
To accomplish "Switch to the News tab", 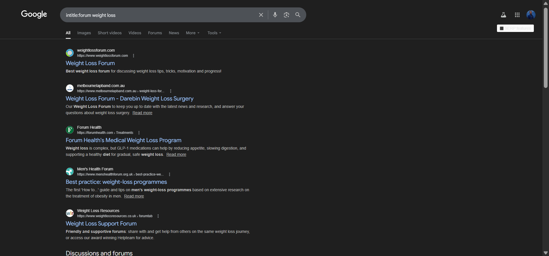I will point(174,33).
